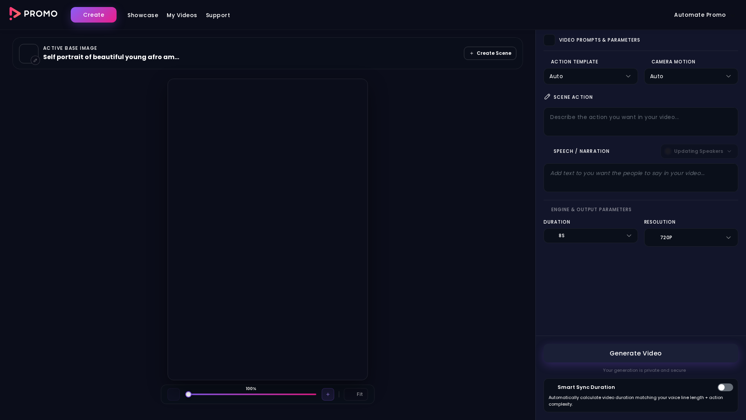Click the zoom in plus button
The image size is (746, 420).
click(328, 394)
